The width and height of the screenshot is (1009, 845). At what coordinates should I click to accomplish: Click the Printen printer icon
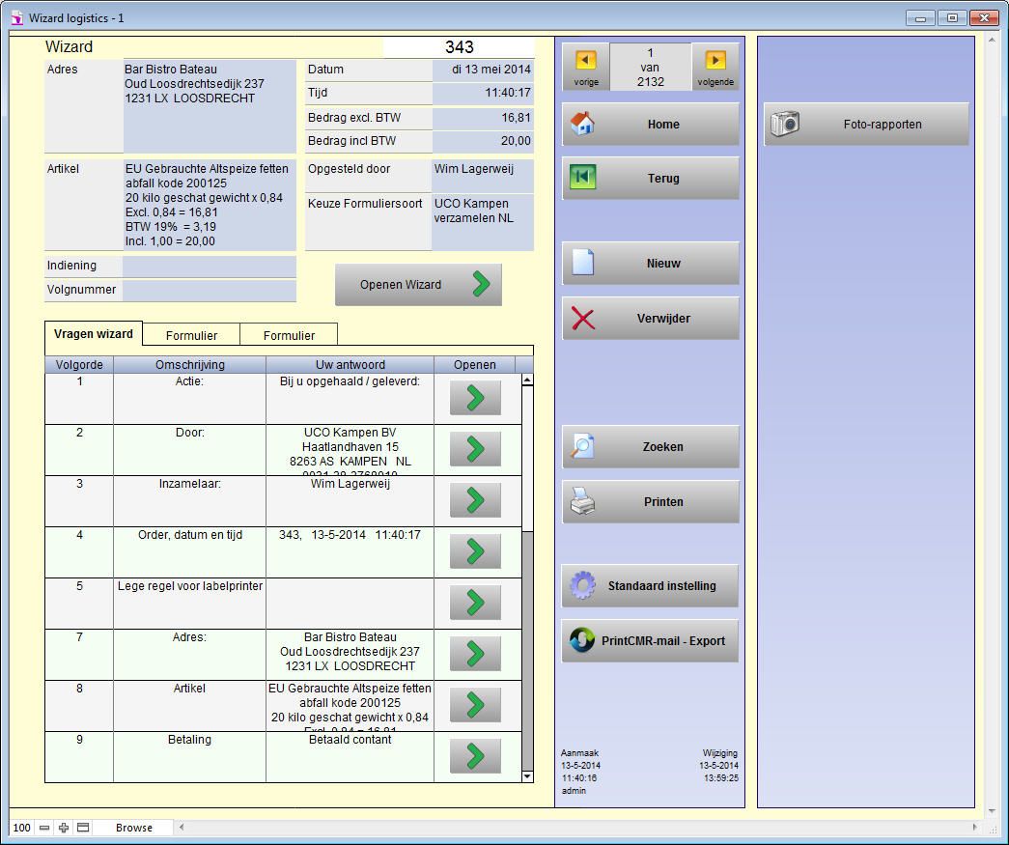point(581,501)
